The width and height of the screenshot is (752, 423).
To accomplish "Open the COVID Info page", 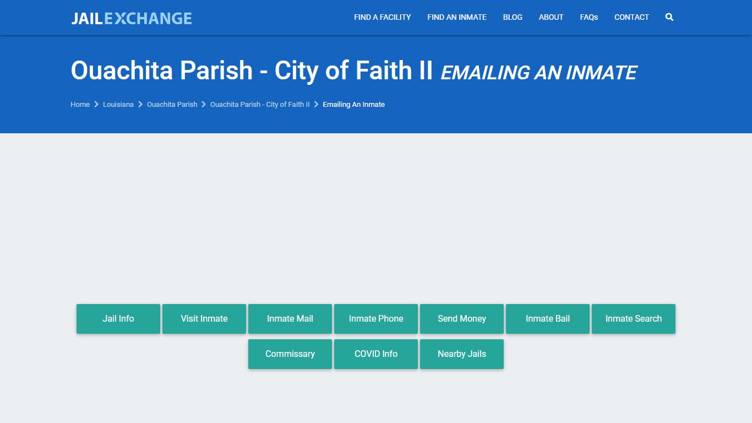I will click(x=375, y=354).
